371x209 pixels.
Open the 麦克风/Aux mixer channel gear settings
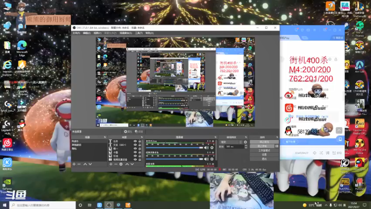pos(212,148)
